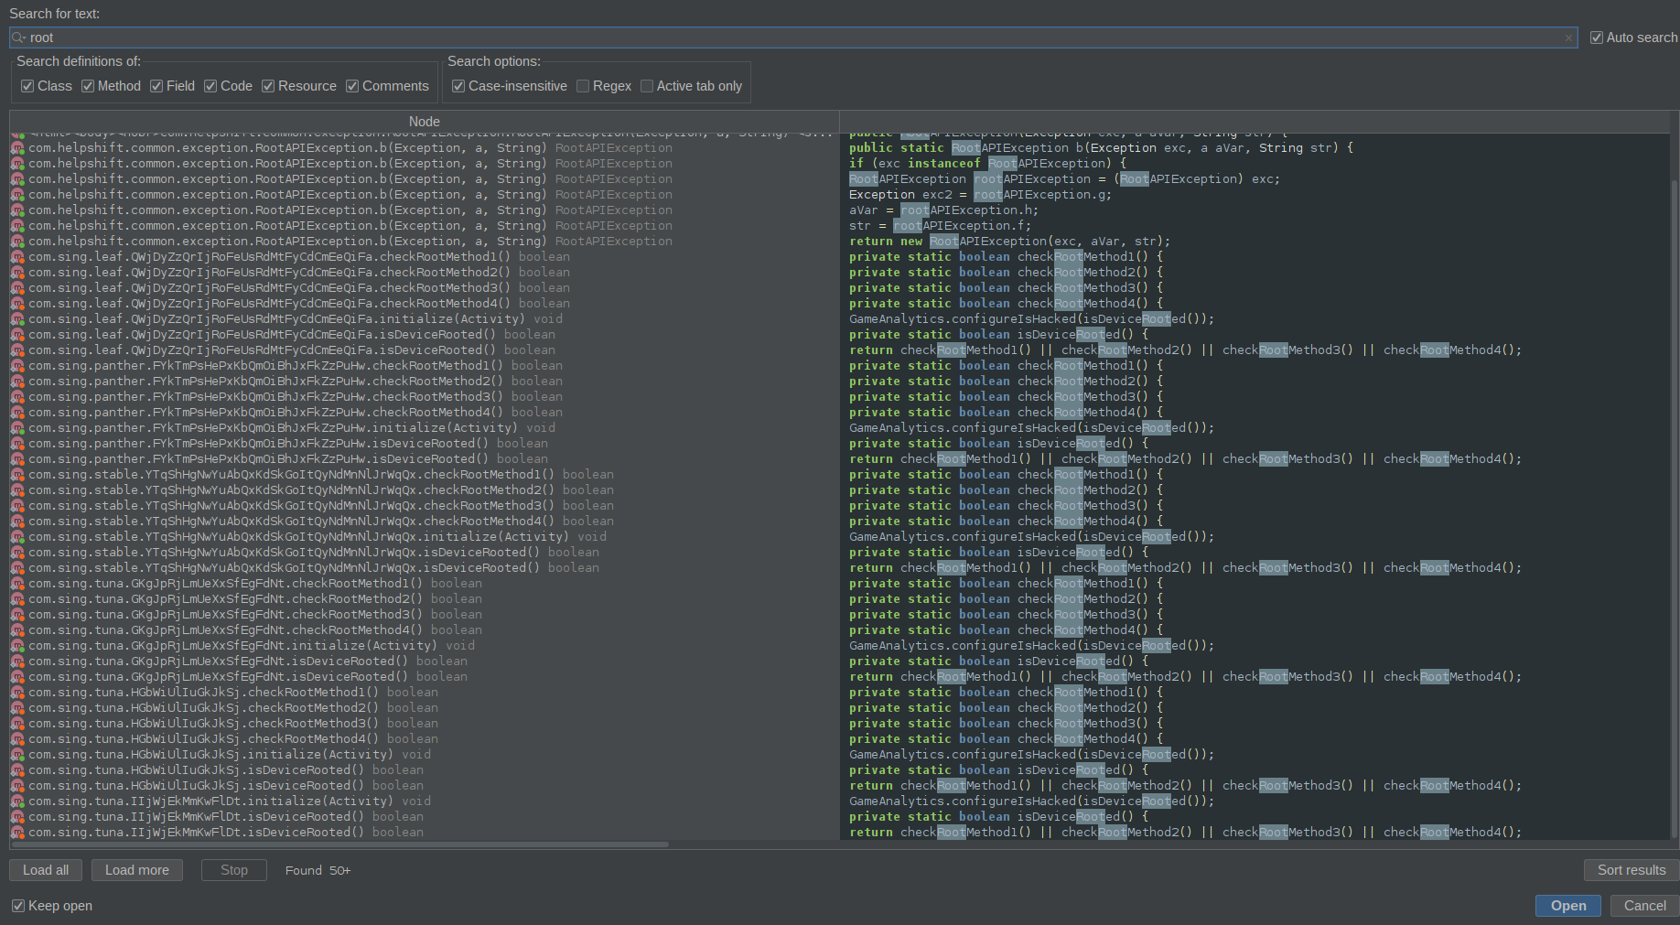This screenshot has height=925, width=1680.
Task: Cancel the search dialog
Action: [1644, 906]
